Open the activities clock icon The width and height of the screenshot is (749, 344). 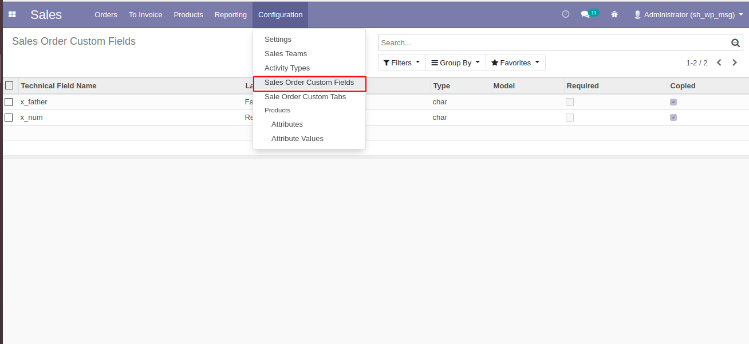pyautogui.click(x=566, y=14)
